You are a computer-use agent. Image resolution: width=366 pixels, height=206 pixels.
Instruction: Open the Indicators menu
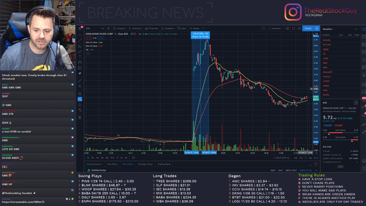(x=135, y=29)
